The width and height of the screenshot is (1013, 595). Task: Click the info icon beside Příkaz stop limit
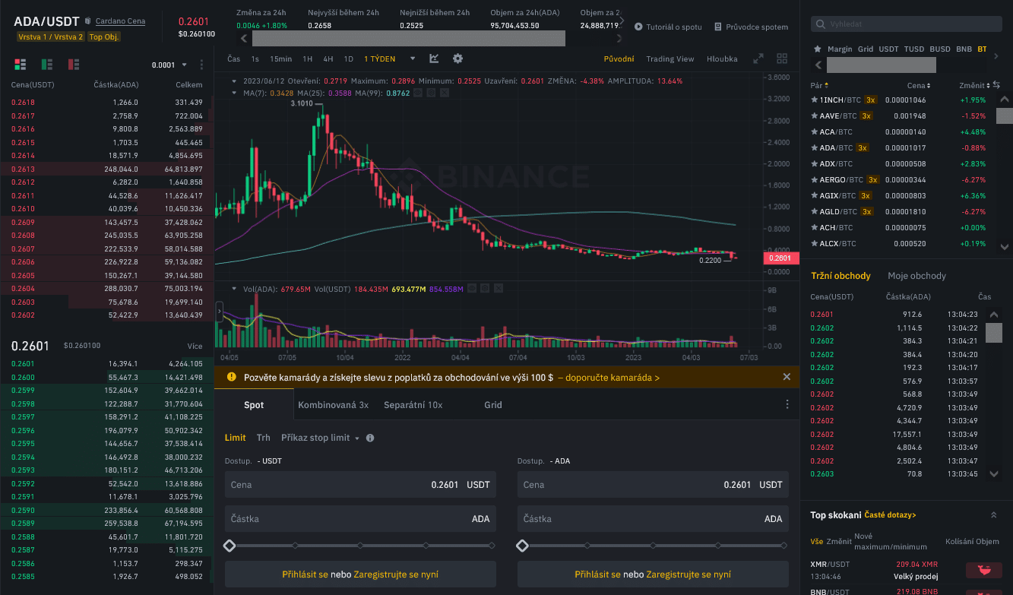370,438
